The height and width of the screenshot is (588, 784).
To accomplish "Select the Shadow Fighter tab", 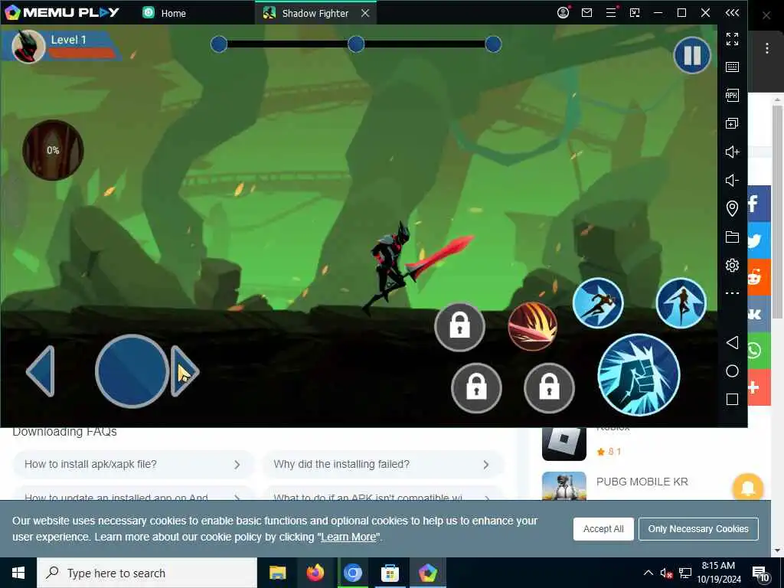I will tap(315, 13).
